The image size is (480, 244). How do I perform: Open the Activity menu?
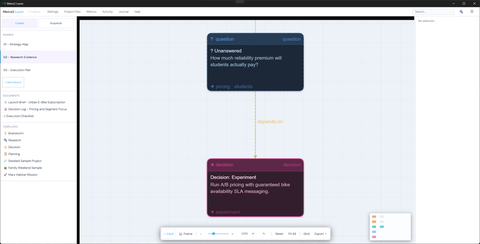[107, 12]
